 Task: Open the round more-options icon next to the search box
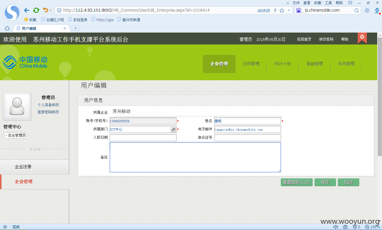click(x=367, y=10)
